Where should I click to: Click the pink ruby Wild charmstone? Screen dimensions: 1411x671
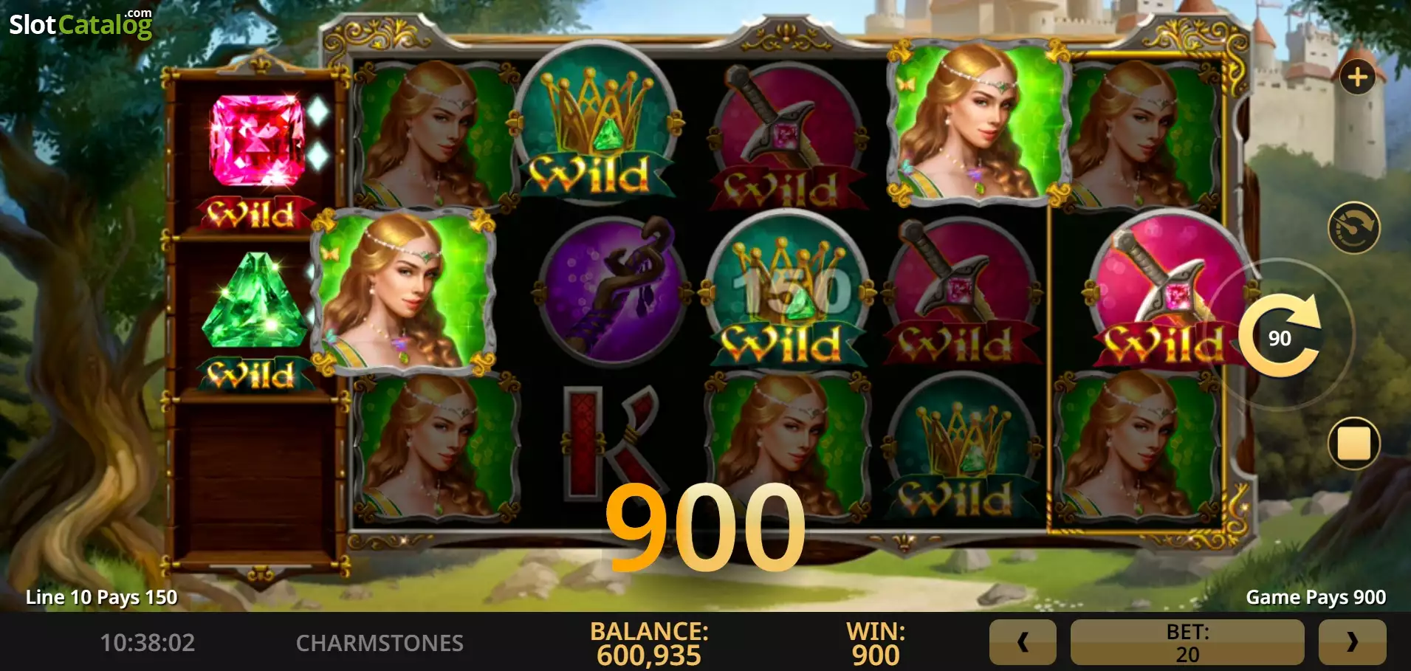click(x=257, y=162)
